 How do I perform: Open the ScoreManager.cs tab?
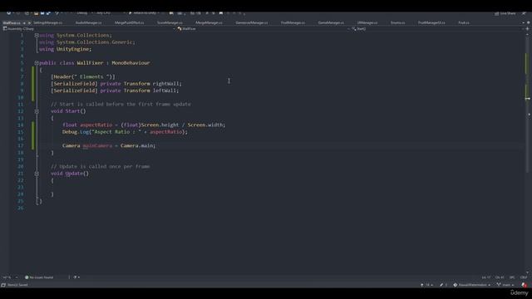pyautogui.click(x=170, y=22)
